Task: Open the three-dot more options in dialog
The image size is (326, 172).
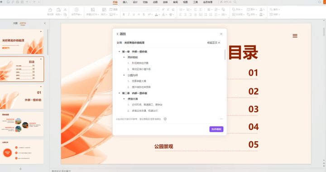Action: click(x=221, y=119)
